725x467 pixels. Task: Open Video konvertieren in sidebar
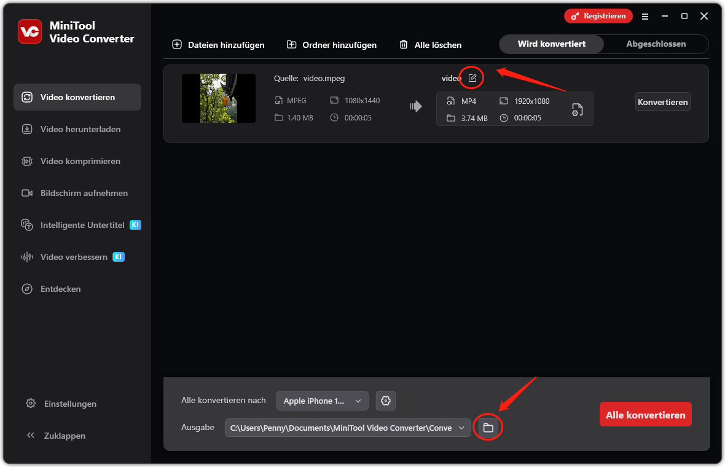pyautogui.click(x=77, y=97)
